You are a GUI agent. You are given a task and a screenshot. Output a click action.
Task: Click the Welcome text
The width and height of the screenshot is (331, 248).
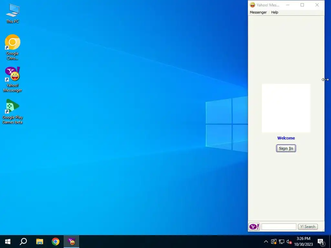[x=286, y=138]
